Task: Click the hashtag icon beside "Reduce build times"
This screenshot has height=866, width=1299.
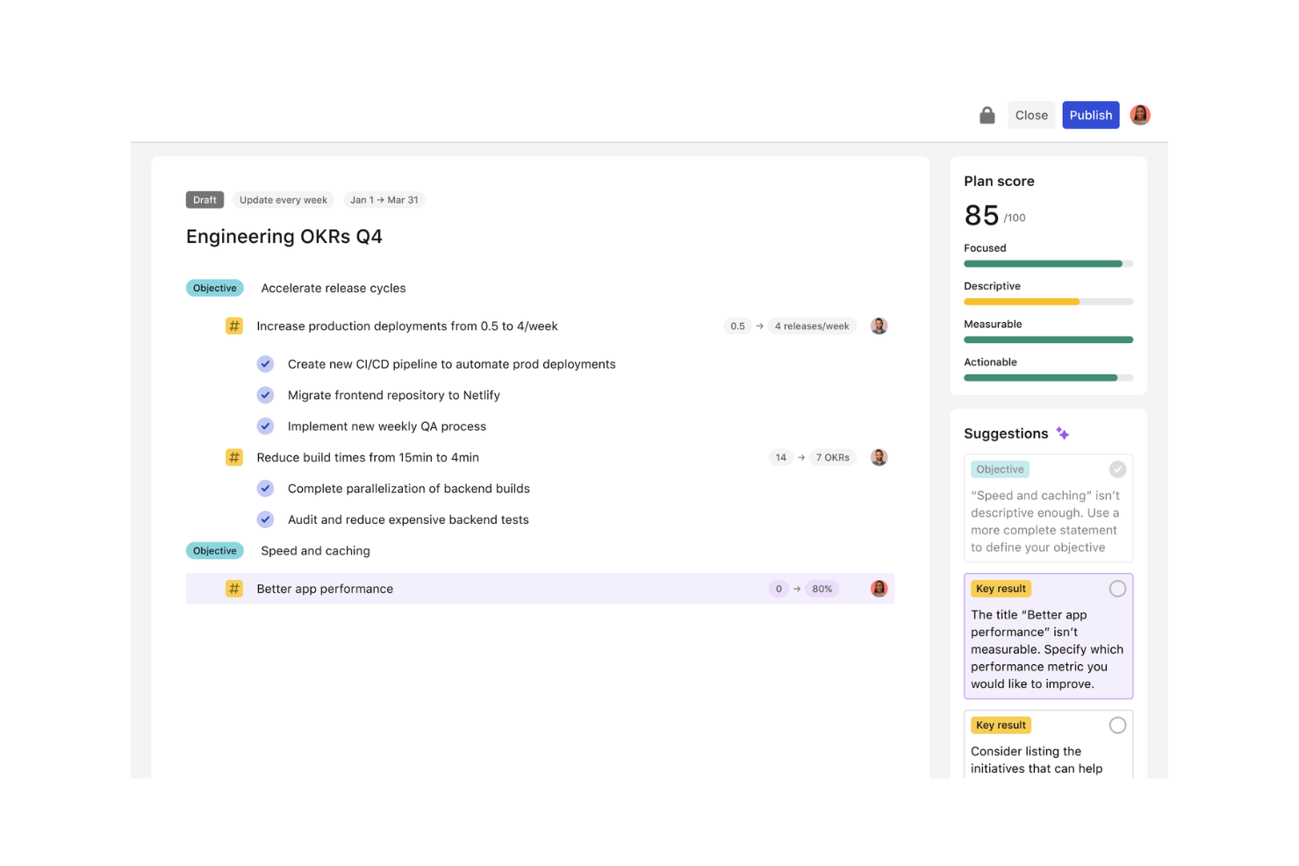Action: 233,457
